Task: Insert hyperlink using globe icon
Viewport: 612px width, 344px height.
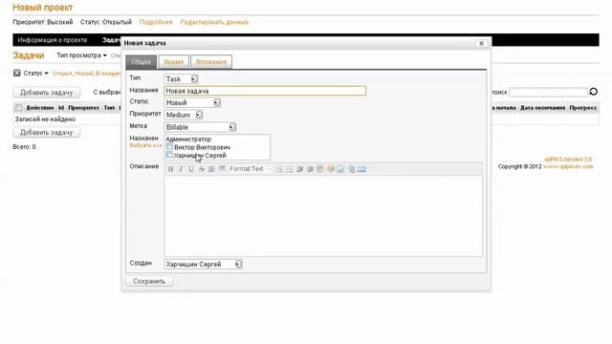Action: click(x=331, y=169)
